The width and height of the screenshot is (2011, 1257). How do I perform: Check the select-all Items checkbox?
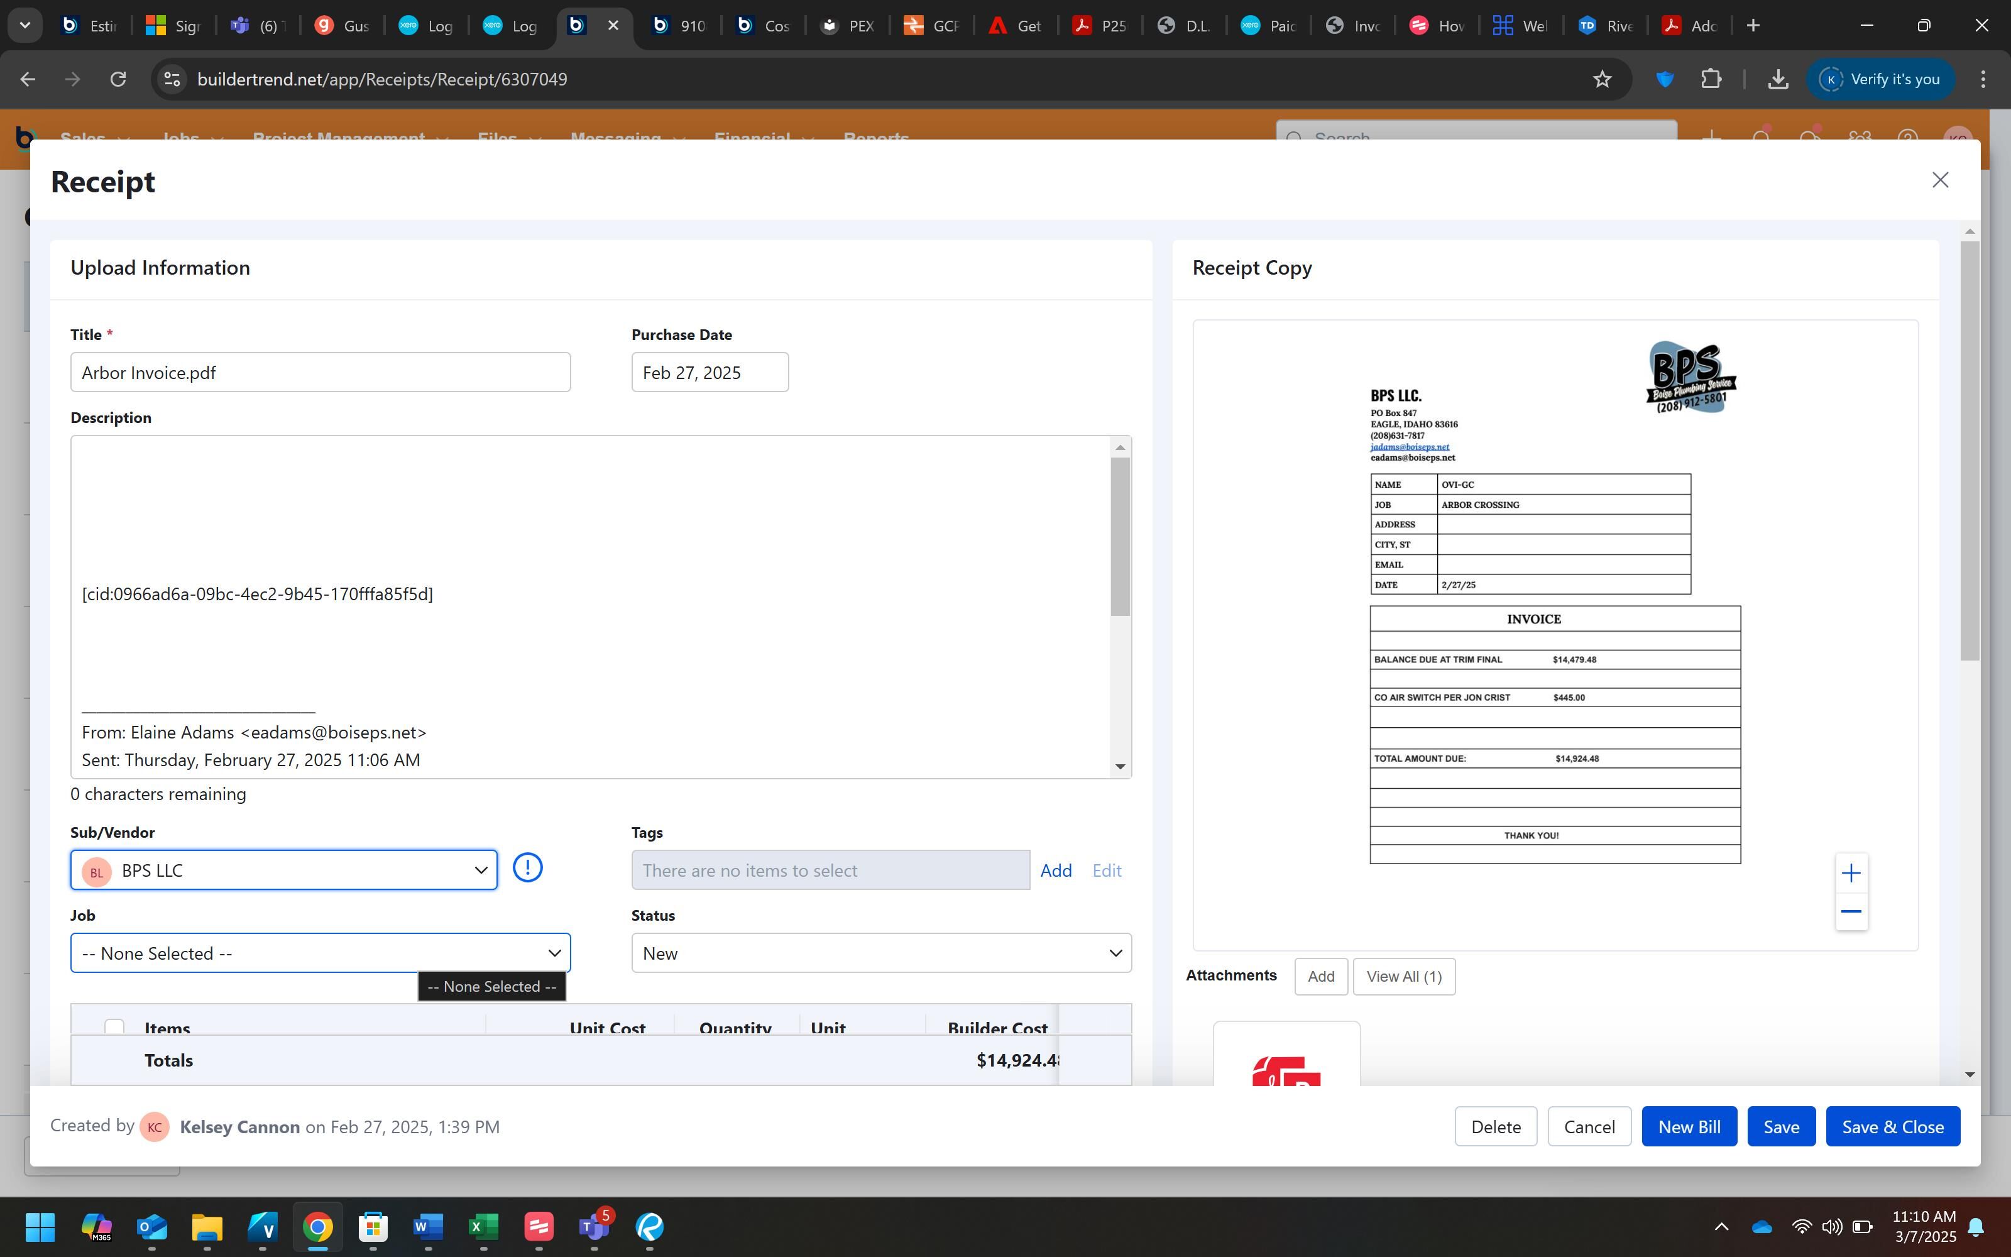114,1028
